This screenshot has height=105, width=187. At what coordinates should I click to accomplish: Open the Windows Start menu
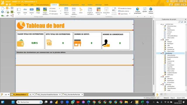click(13, 102)
